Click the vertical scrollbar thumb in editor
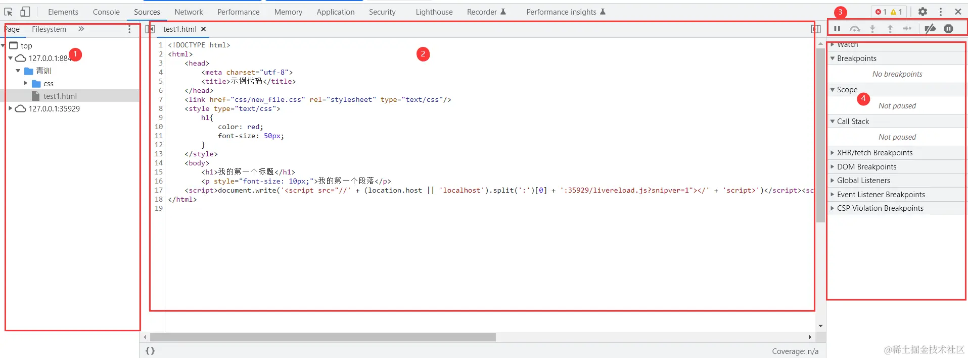Screen dimensions: 968x358 820,135
